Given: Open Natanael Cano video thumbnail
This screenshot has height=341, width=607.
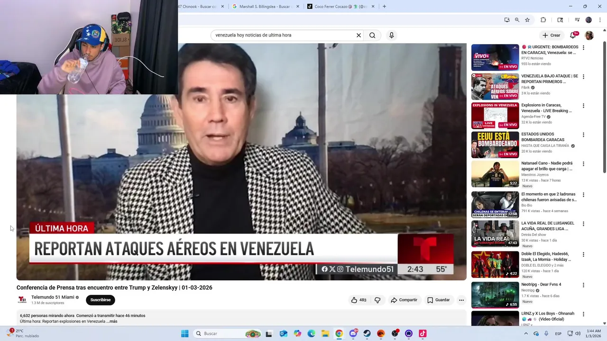Looking at the screenshot, I should [x=495, y=174].
